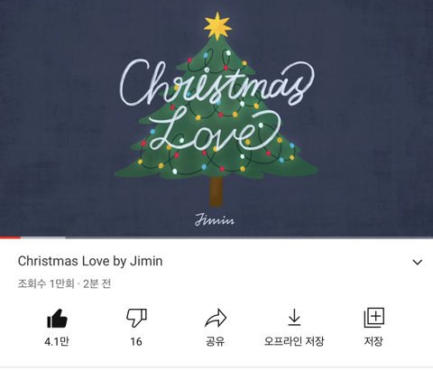Screen dimensions: 433x371
Task: Open the title Christmas Love by Jimin
Action: [90, 261]
